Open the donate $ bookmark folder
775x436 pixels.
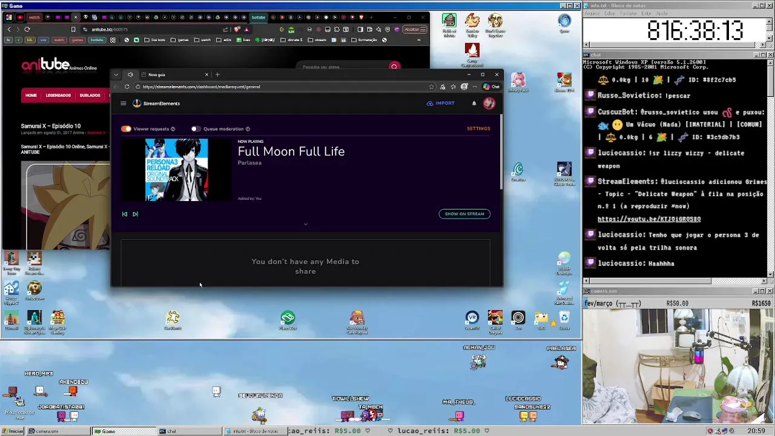tap(292, 40)
